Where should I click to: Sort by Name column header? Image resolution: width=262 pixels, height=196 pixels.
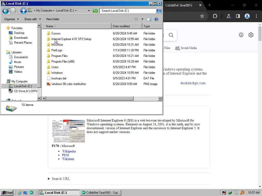(76, 26)
